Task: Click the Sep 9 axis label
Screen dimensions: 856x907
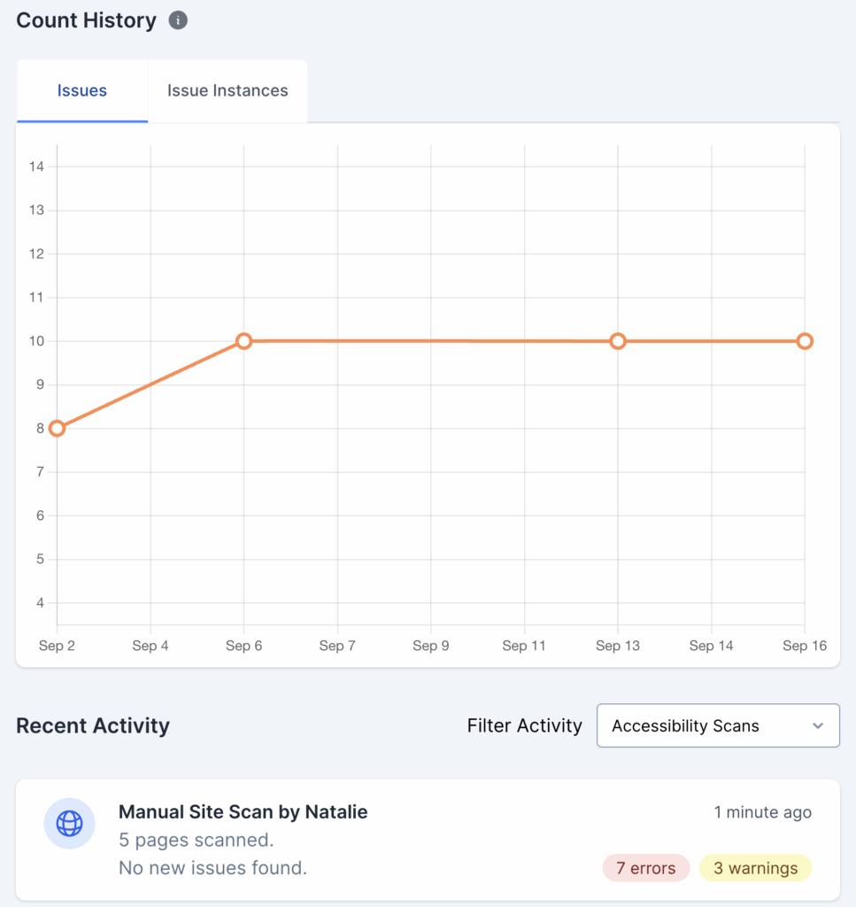Action: tap(431, 646)
